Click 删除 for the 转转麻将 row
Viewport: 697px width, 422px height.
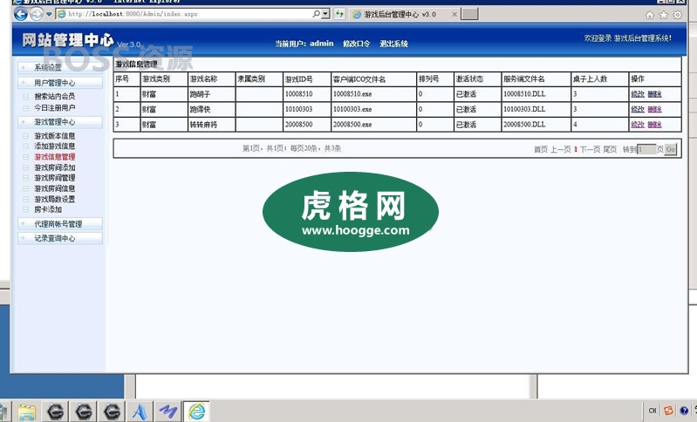point(654,125)
